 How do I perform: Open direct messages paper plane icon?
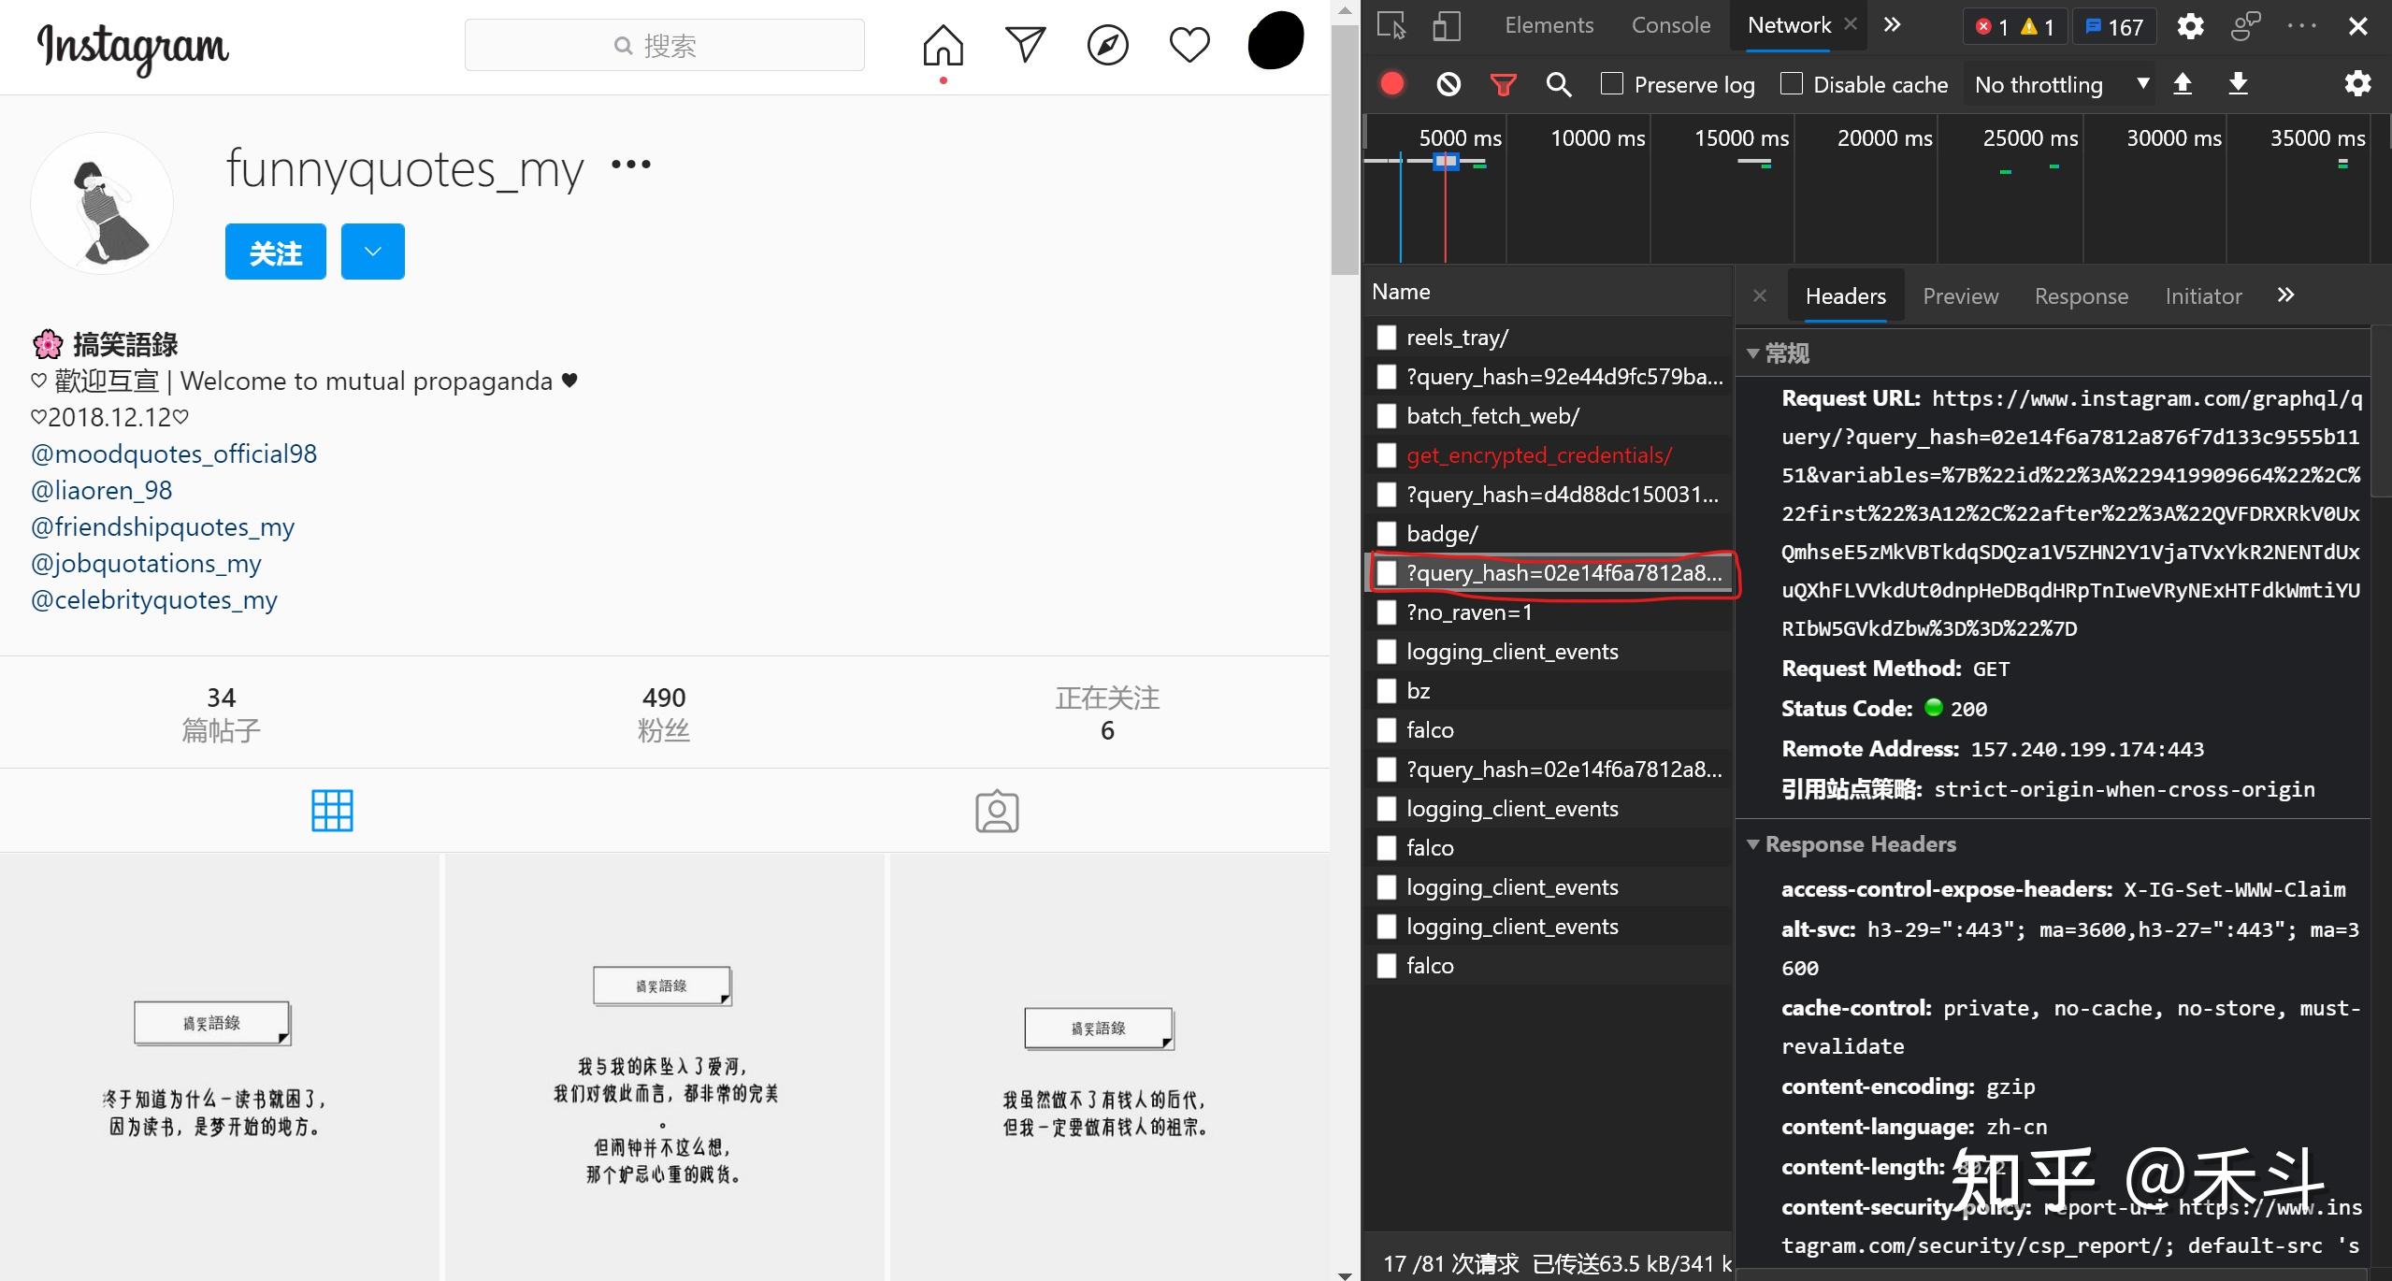point(1025,45)
